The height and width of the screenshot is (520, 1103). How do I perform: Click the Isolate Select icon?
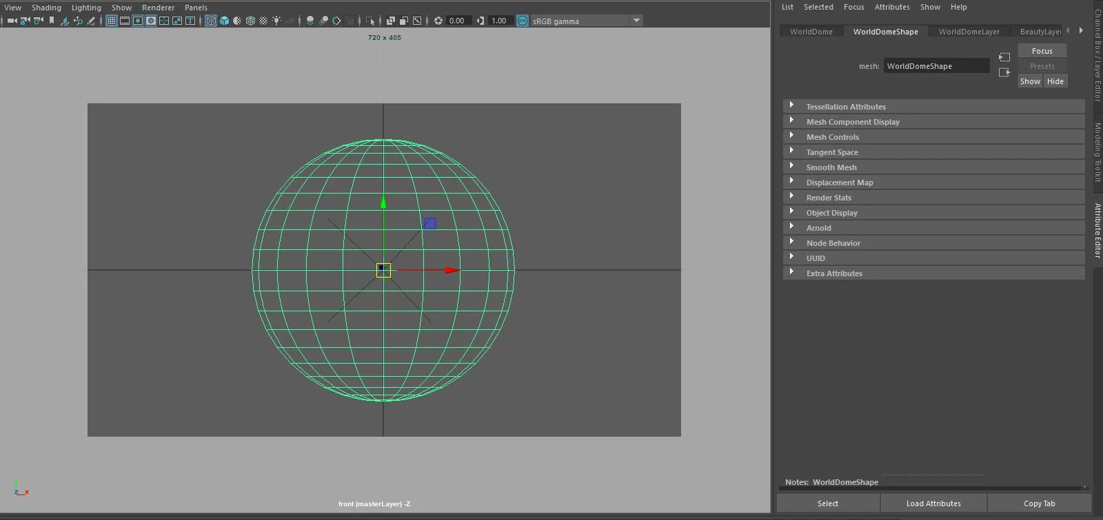point(370,21)
